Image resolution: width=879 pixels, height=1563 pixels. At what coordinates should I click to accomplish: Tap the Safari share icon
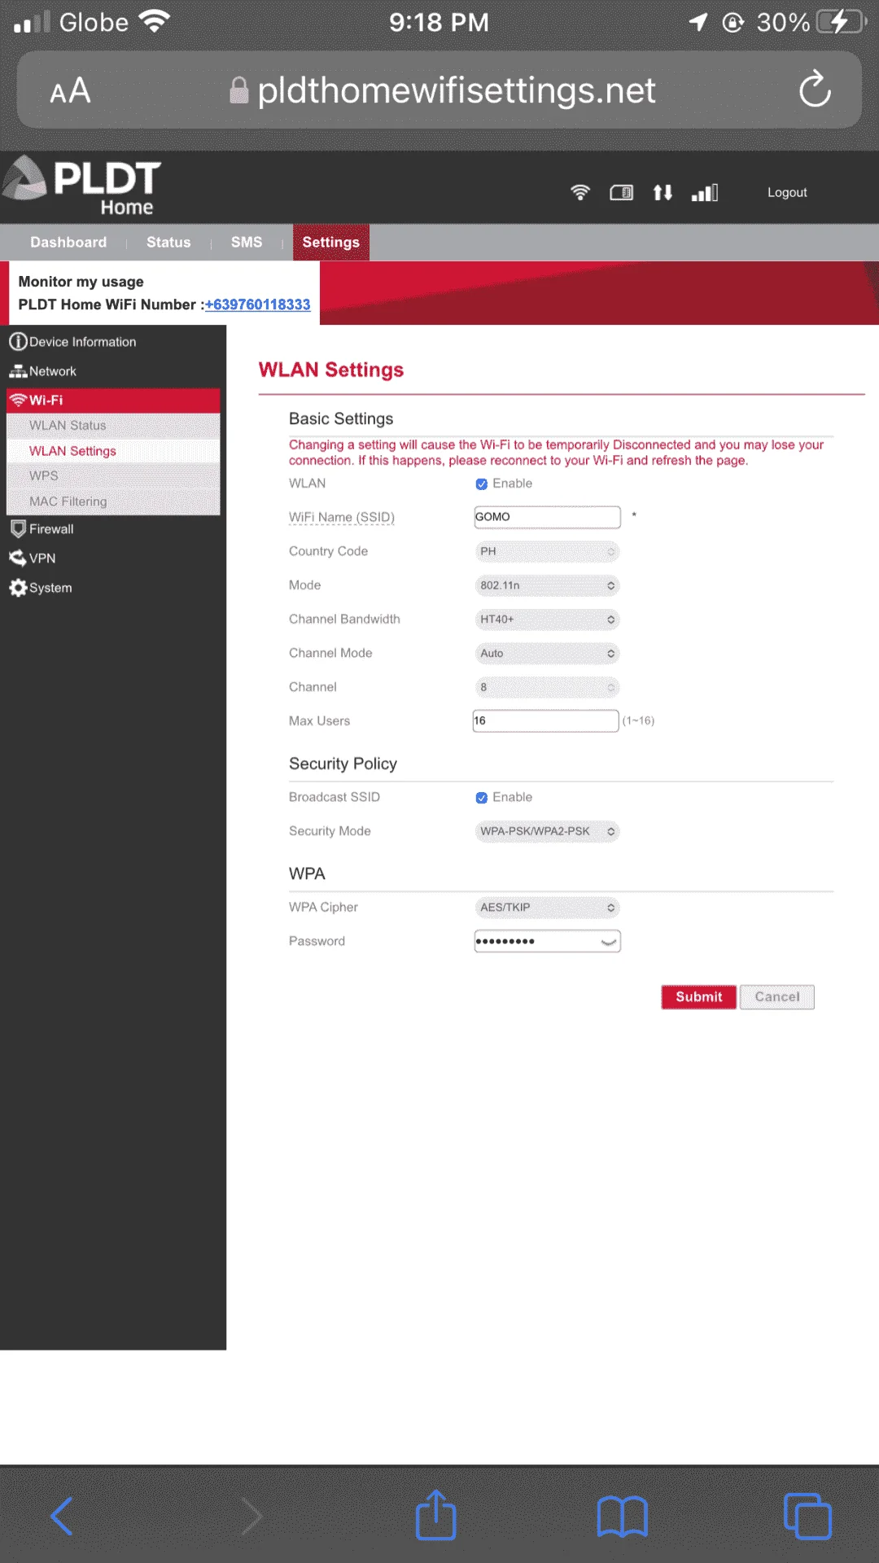[x=435, y=1514]
